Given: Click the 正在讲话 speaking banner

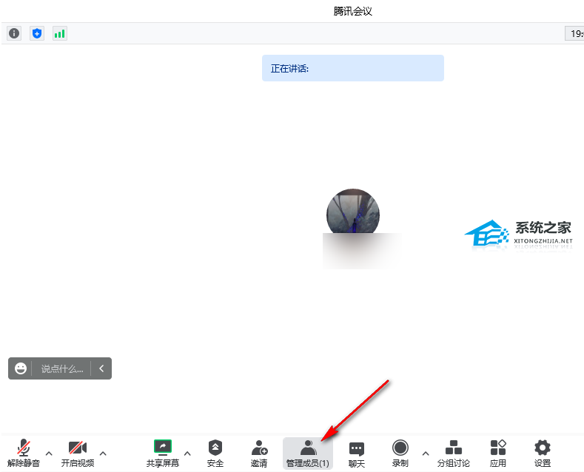Looking at the screenshot, I should coord(353,68).
